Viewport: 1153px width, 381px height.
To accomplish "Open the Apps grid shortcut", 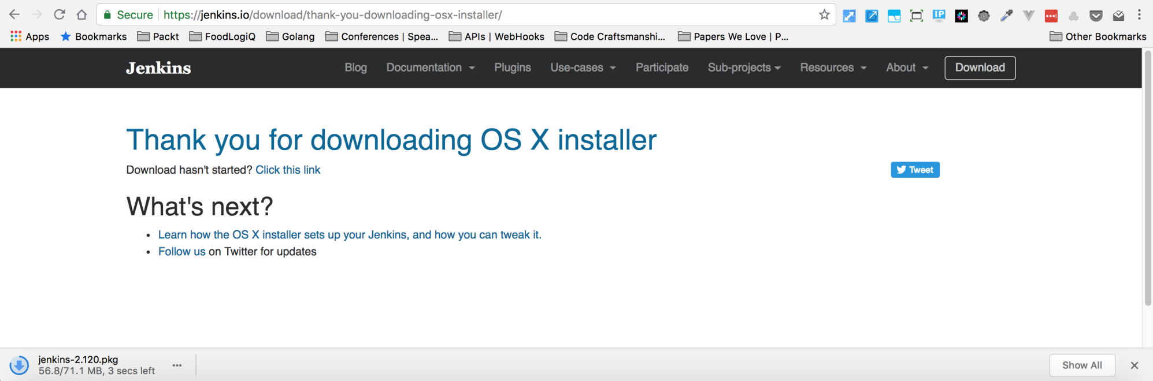I will coord(30,36).
